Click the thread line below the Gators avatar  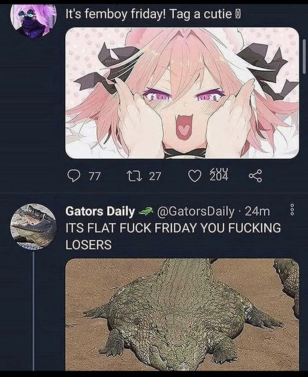[x=33, y=310]
